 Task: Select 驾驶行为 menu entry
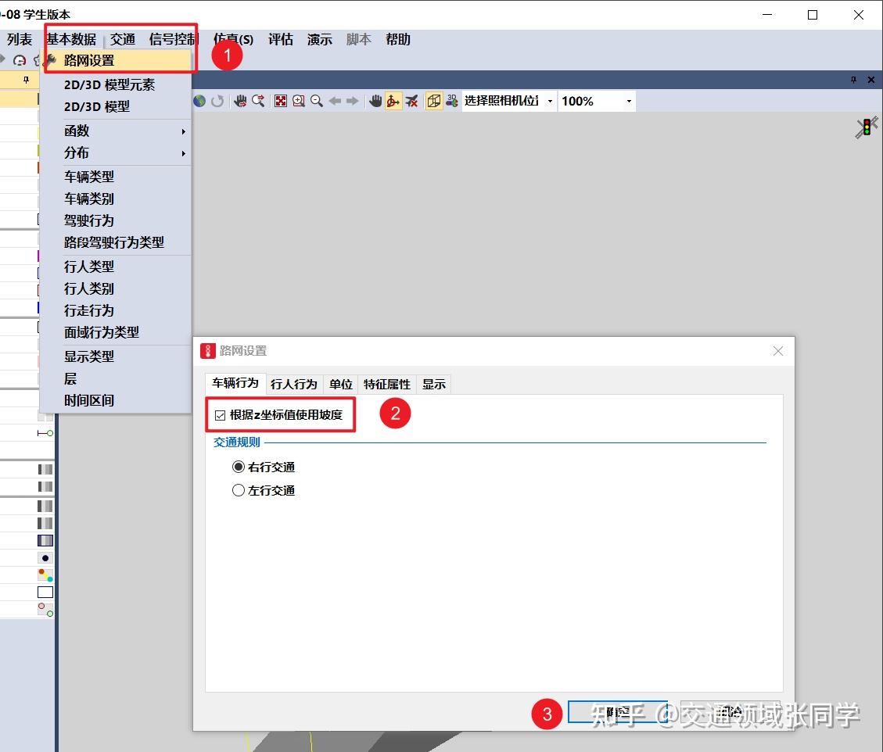point(88,220)
